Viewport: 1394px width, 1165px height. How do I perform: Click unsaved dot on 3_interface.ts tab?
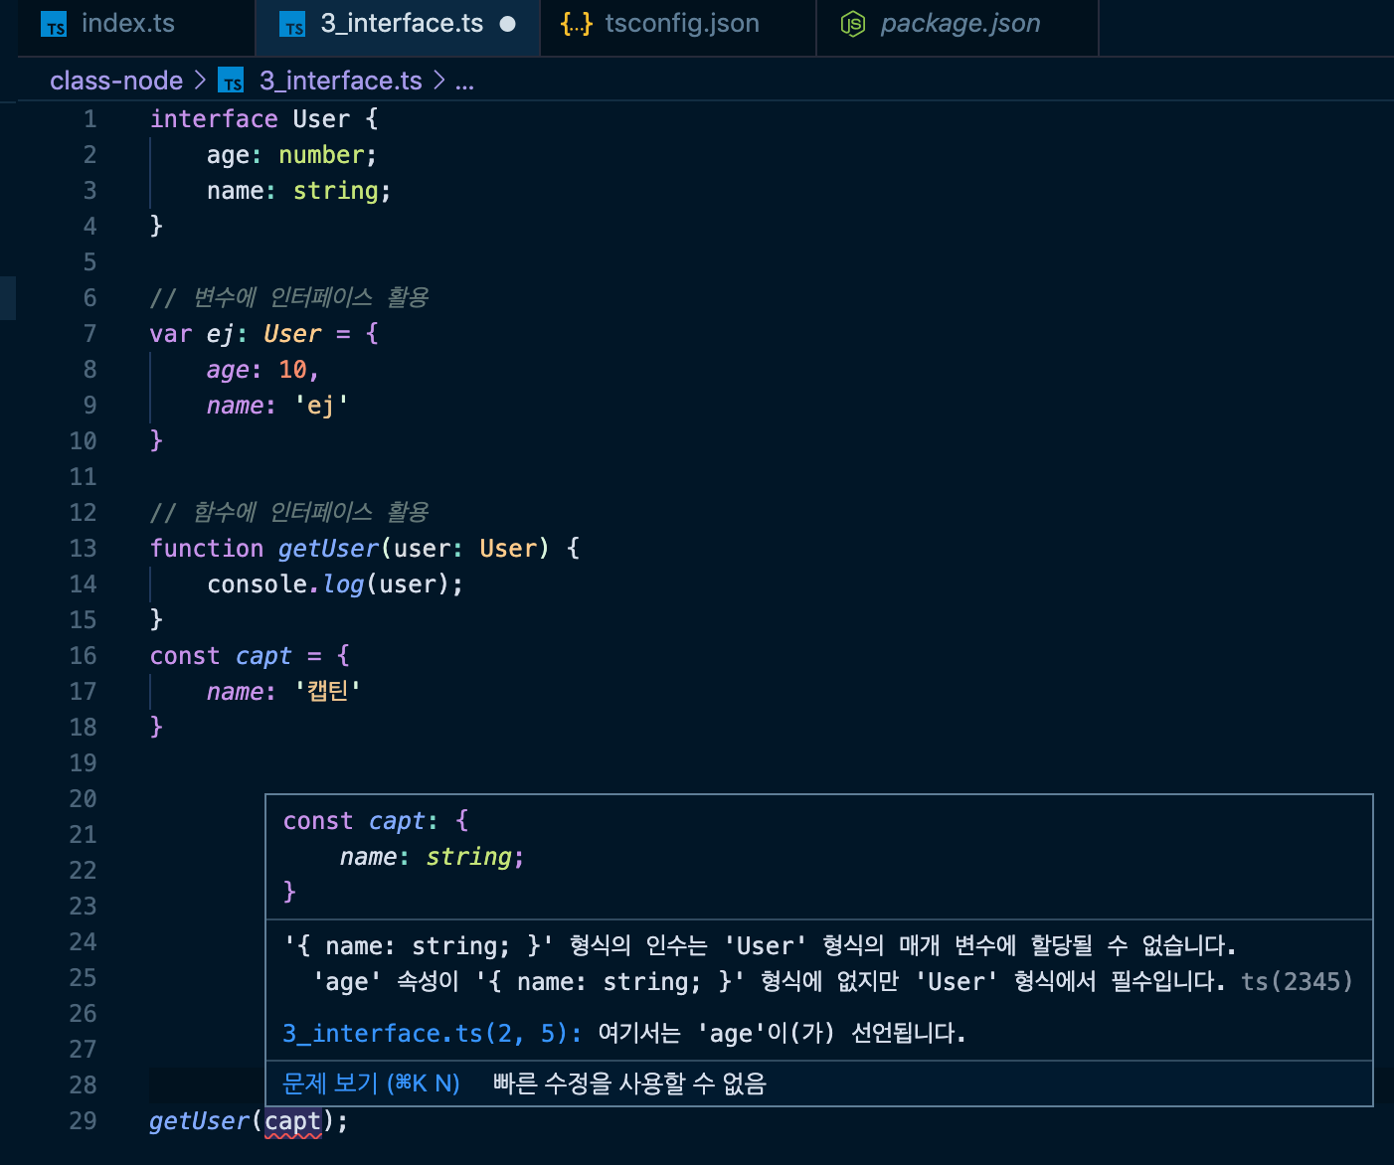[508, 24]
